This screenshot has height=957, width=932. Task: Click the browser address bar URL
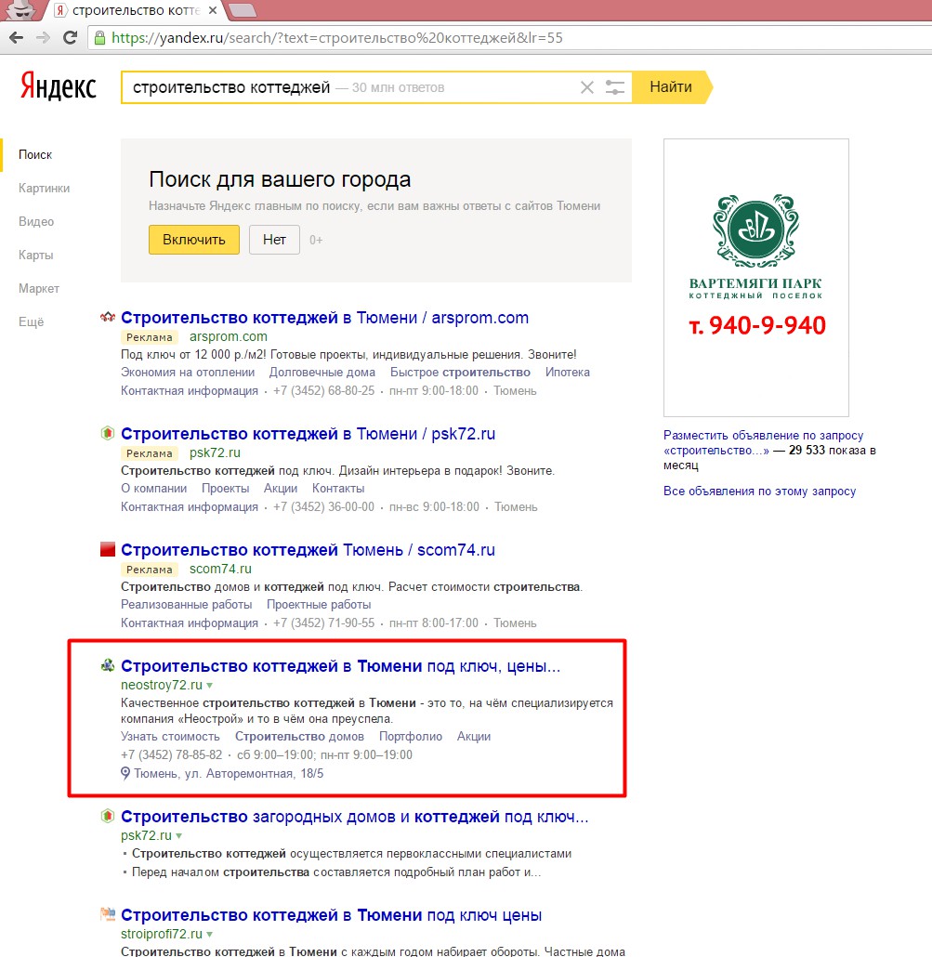click(337, 38)
